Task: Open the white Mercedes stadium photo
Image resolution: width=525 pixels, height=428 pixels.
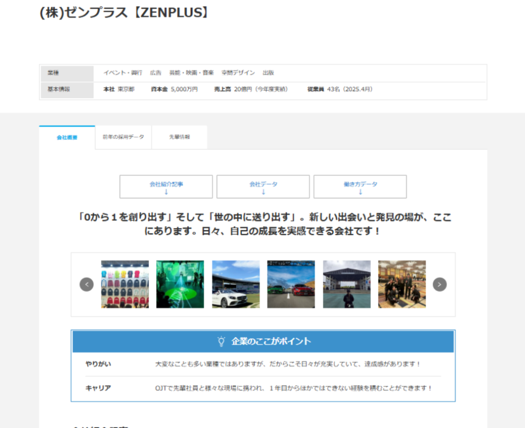Action: tap(236, 284)
